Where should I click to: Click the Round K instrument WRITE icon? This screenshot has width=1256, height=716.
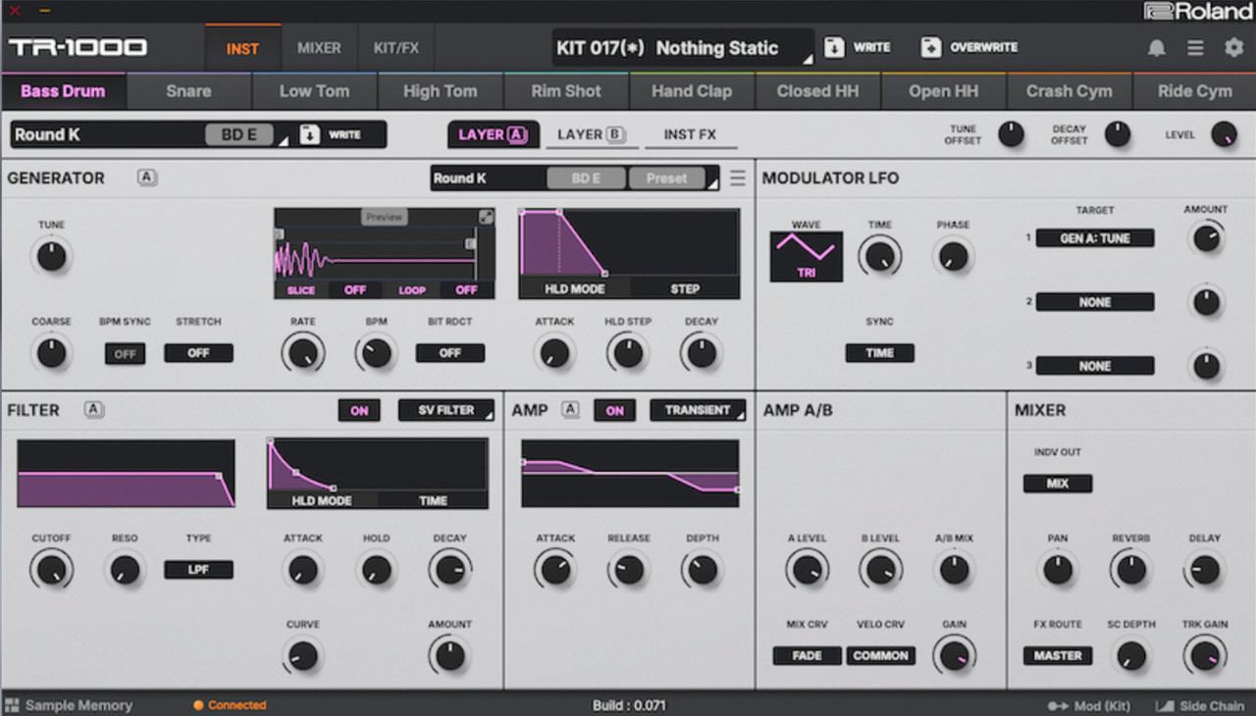pyautogui.click(x=310, y=134)
